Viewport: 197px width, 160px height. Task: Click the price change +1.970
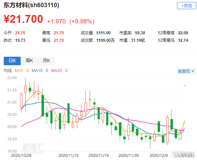tap(56, 21)
